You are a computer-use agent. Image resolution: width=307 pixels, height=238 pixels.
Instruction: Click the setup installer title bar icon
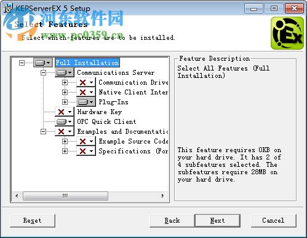pyautogui.click(x=9, y=8)
